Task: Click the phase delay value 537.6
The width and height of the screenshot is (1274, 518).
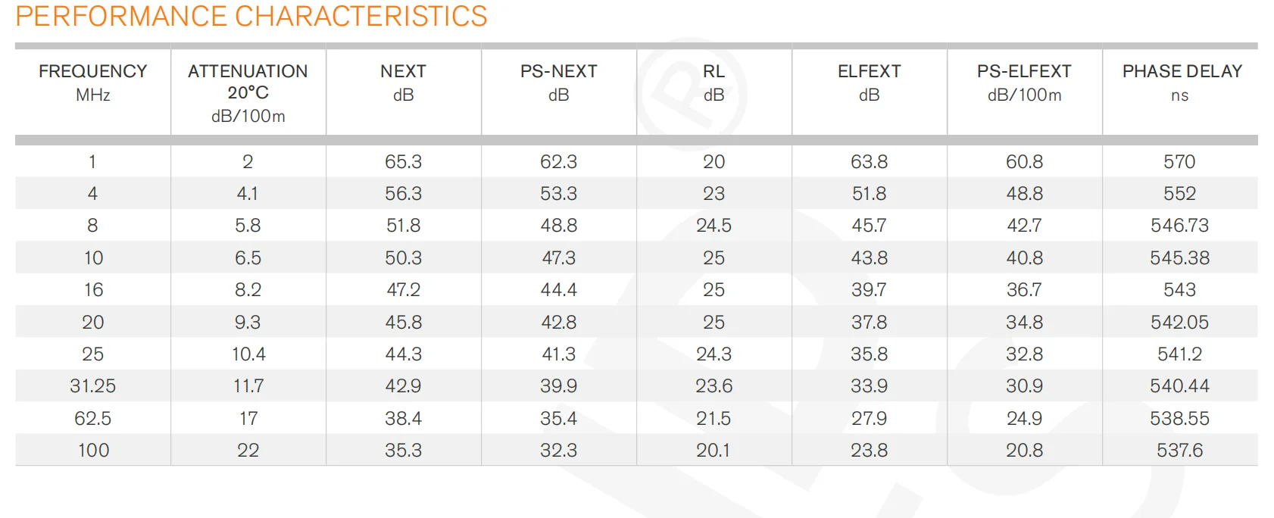Action: click(x=1179, y=451)
